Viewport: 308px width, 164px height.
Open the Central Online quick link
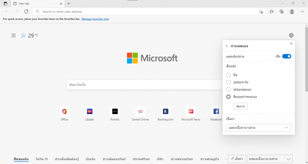point(140,114)
